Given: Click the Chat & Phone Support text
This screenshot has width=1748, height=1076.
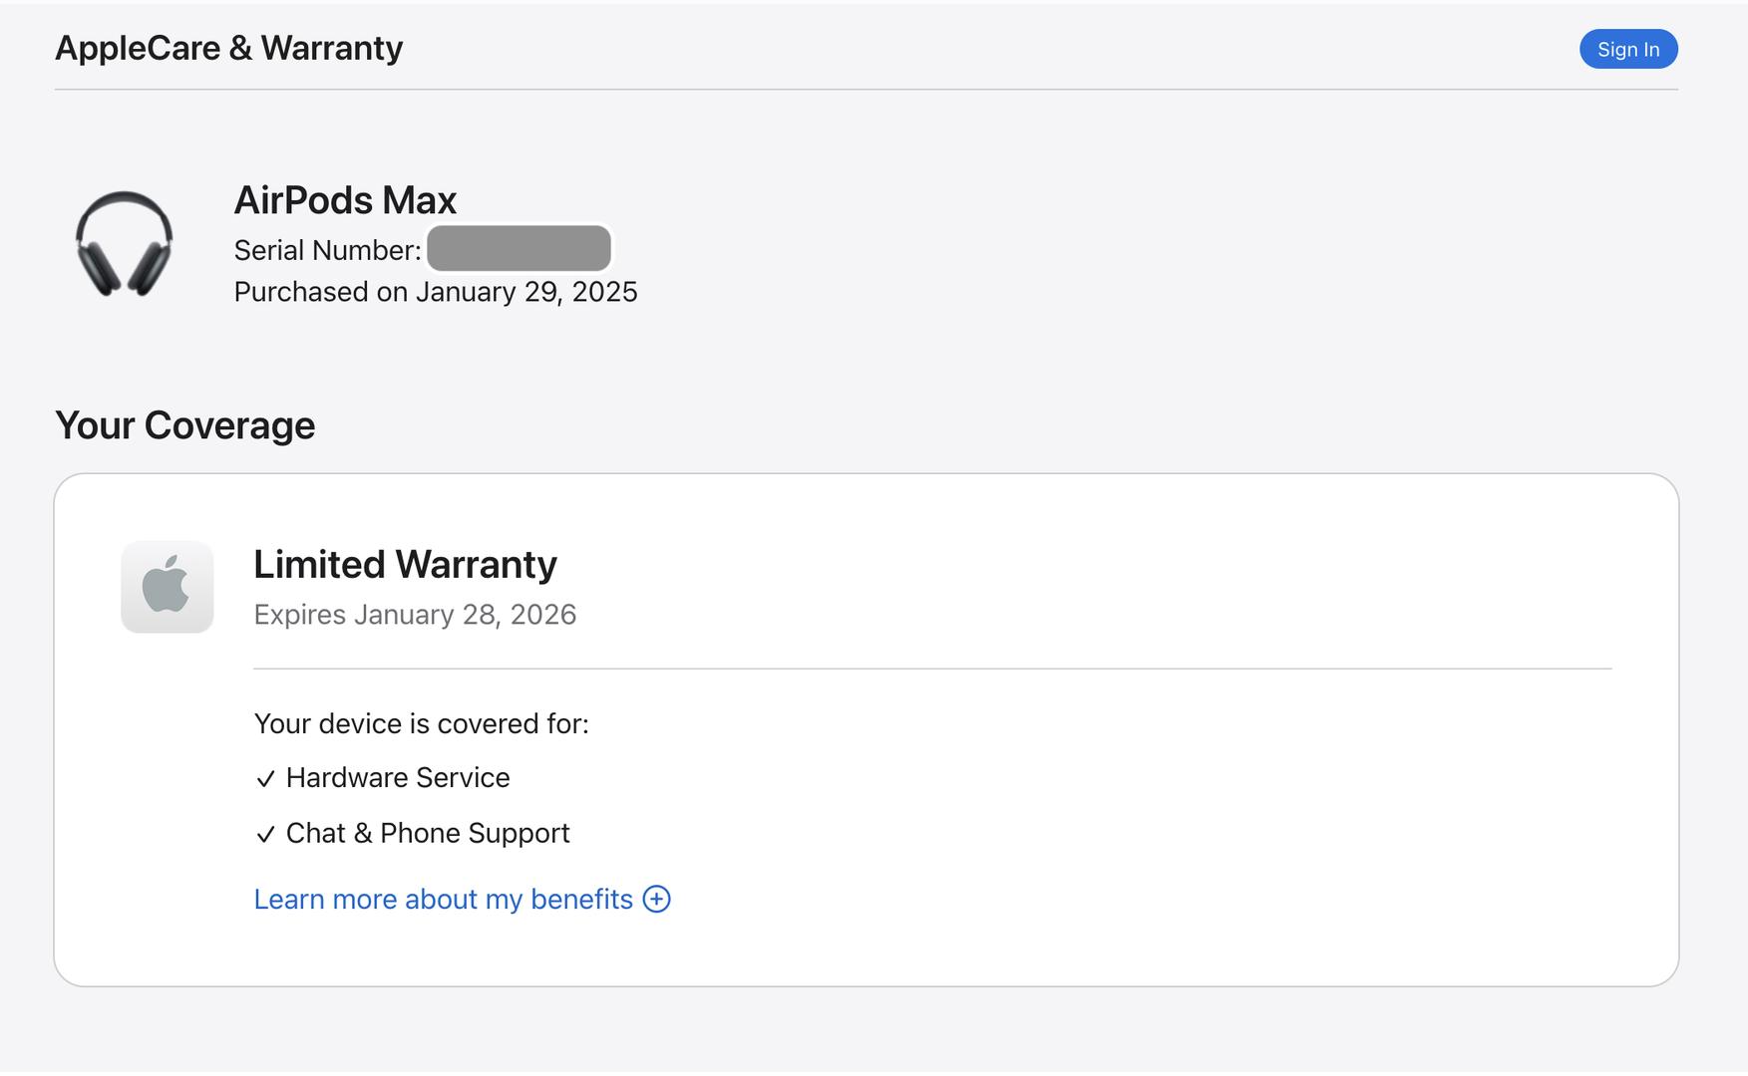Looking at the screenshot, I should (x=428, y=834).
